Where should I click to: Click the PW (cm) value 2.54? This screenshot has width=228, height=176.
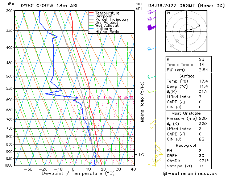[204, 70]
